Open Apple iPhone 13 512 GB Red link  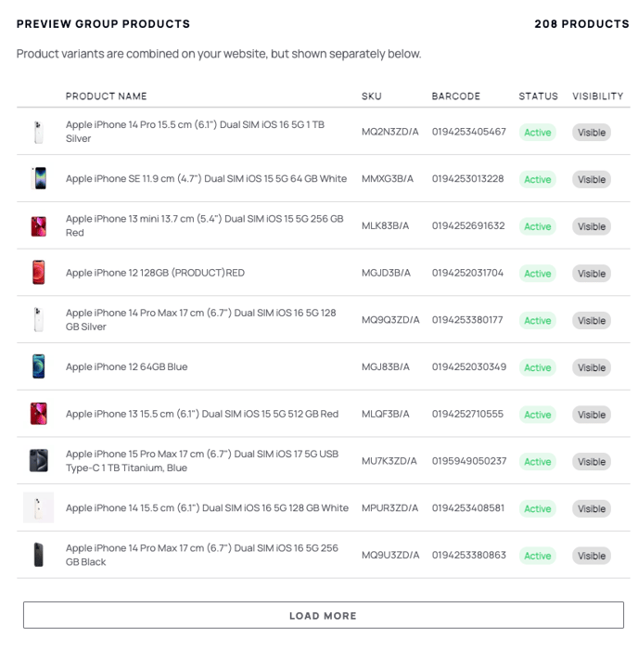(x=202, y=414)
